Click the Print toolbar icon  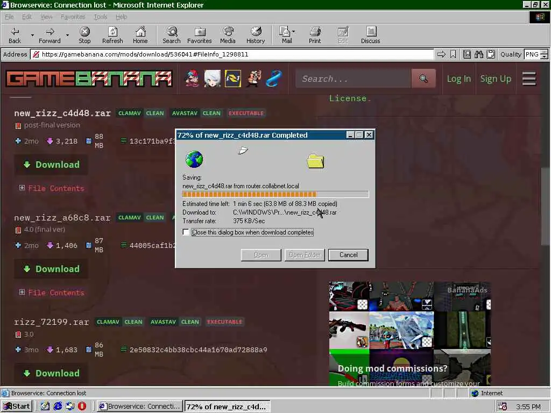tap(315, 35)
